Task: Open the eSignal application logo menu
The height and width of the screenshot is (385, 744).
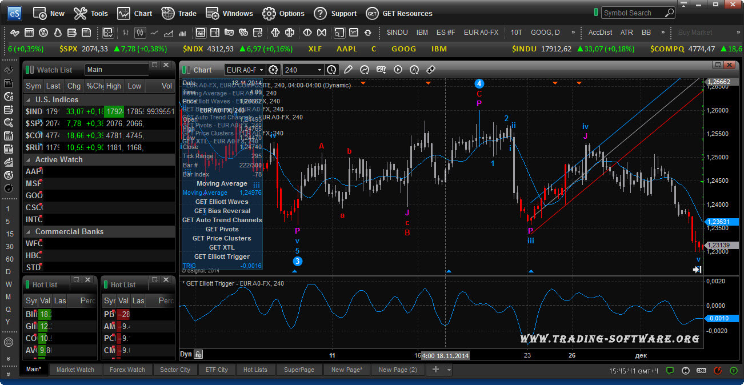Action: click(x=14, y=13)
